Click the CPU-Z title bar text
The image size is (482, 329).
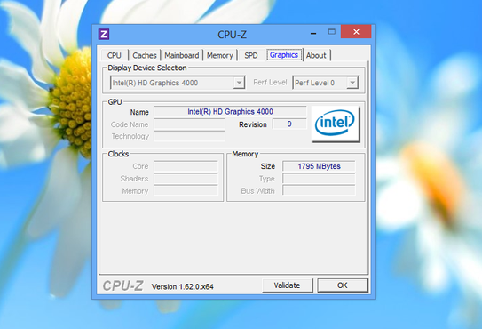point(232,35)
